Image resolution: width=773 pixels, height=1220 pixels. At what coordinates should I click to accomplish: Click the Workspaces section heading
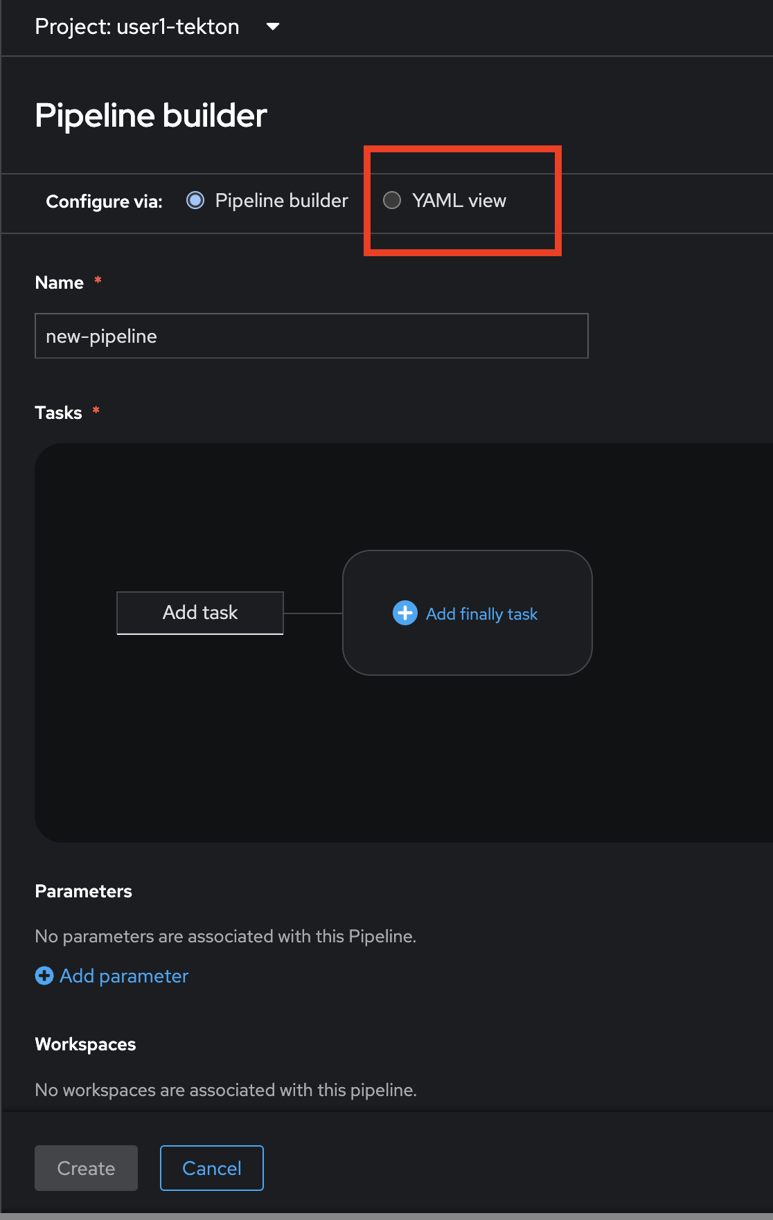86,1044
